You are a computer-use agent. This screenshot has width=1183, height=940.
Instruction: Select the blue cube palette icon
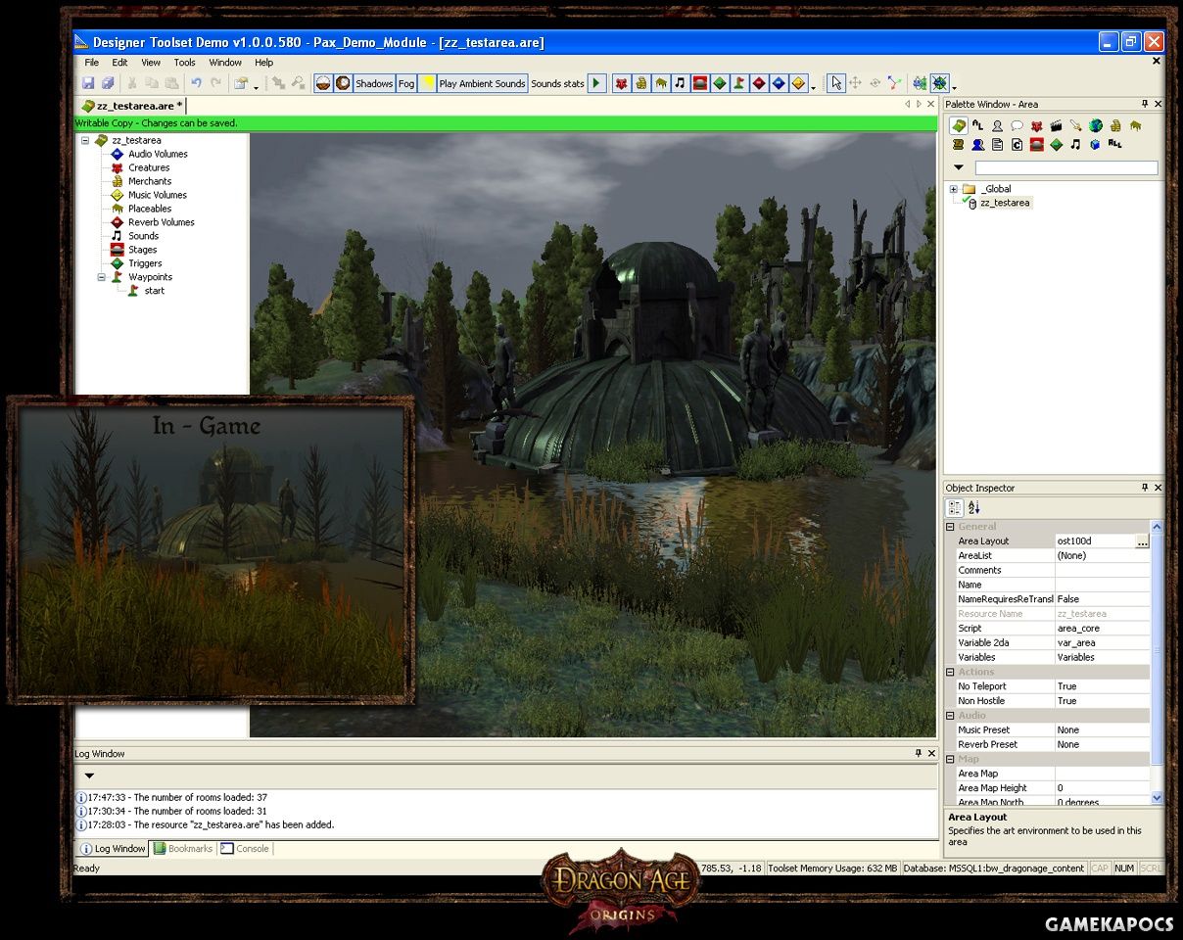coord(1095,145)
